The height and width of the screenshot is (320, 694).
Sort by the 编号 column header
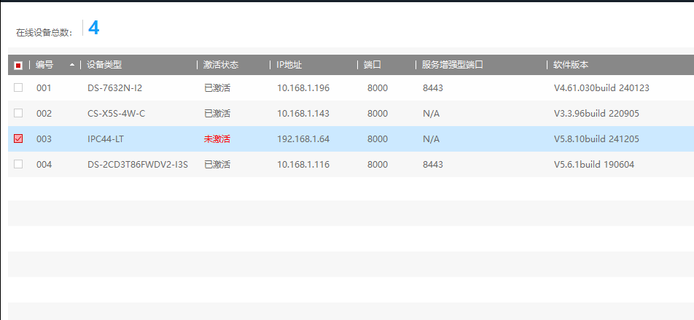point(44,65)
